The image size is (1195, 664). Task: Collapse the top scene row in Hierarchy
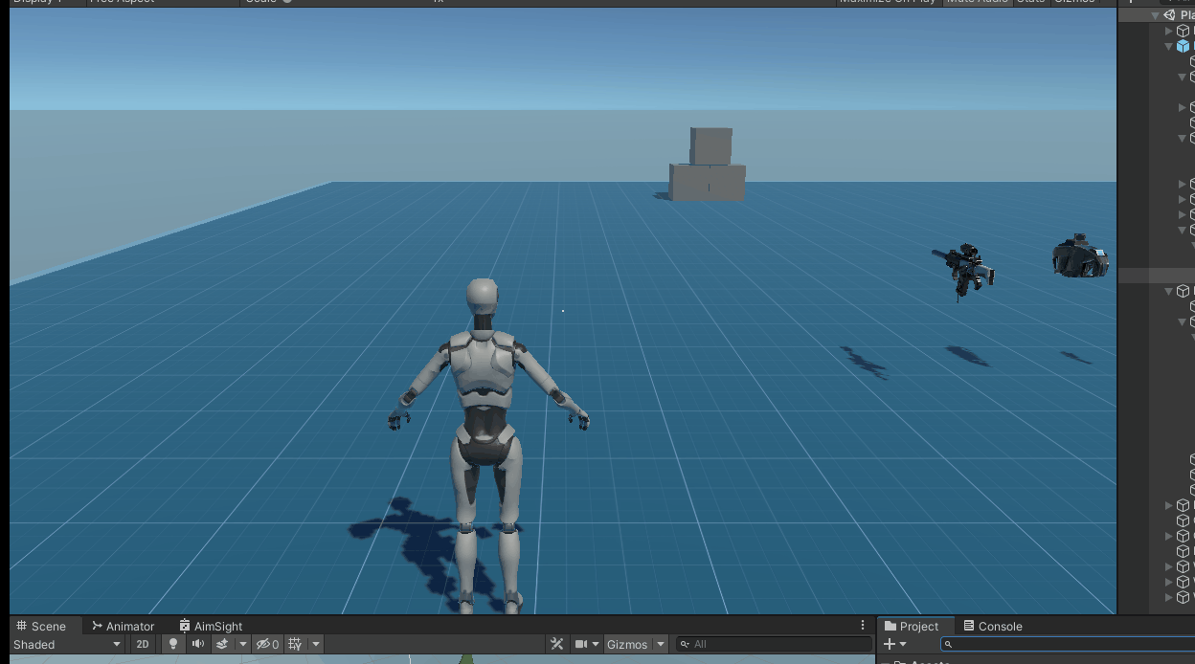tap(1156, 15)
